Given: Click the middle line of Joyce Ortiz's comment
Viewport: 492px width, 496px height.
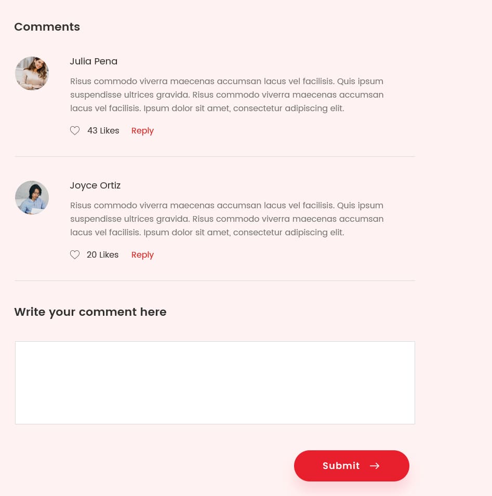Looking at the screenshot, I should coord(227,219).
